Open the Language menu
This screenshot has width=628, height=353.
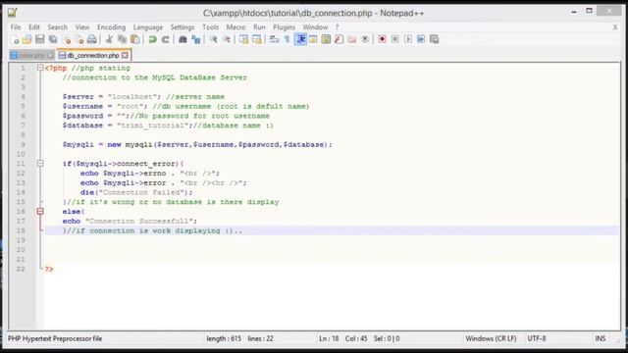point(148,27)
